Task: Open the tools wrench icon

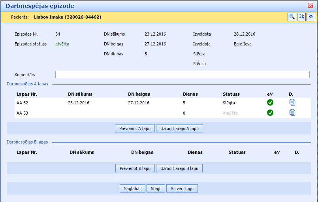Action: point(301,17)
